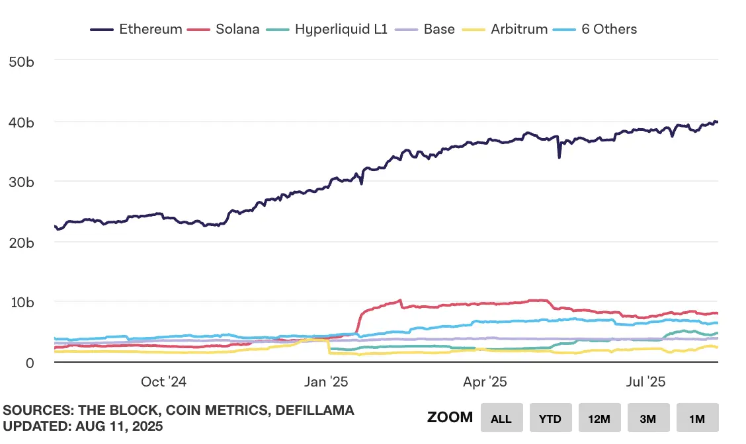Click the Jul '25 x-axis label
Image resolution: width=746 pixels, height=444 pixels.
pyautogui.click(x=646, y=382)
